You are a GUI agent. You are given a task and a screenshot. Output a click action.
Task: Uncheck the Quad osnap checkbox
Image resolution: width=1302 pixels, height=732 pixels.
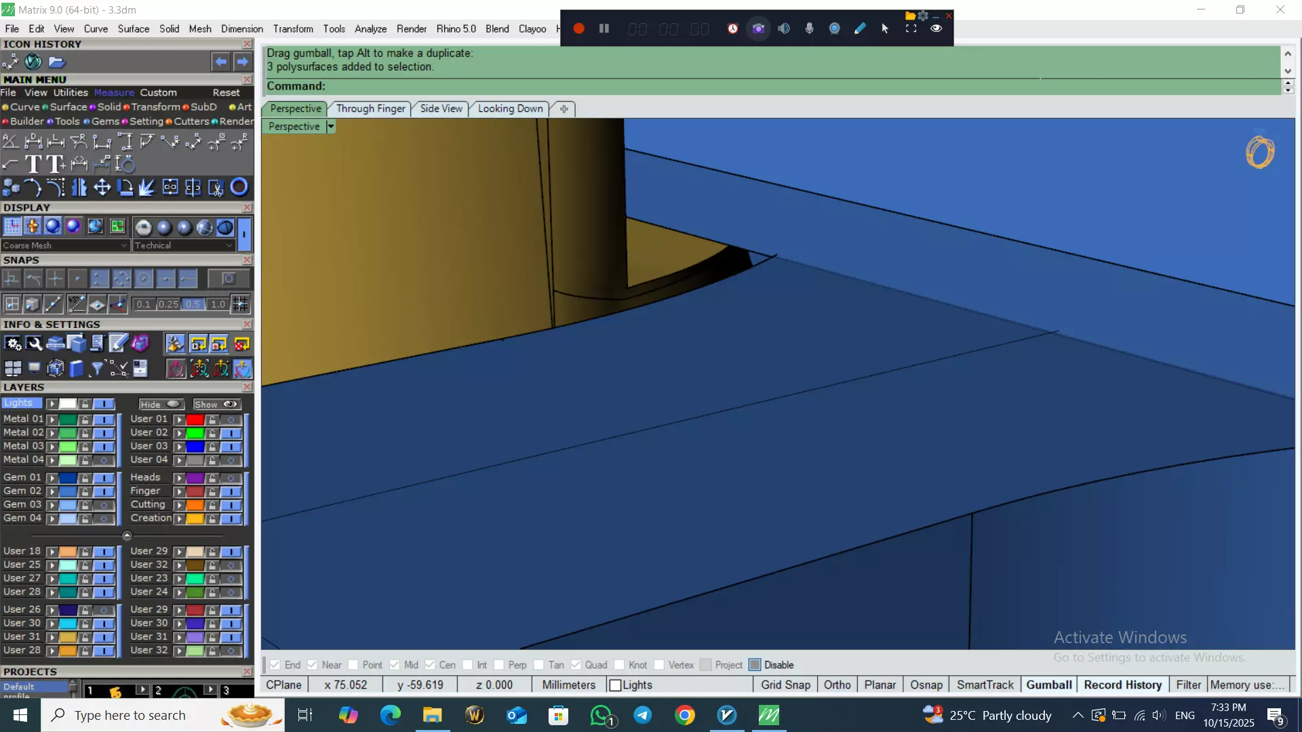tap(576, 665)
